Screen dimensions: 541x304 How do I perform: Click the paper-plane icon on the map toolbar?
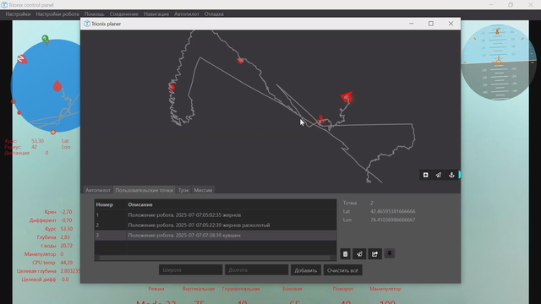tap(438, 175)
